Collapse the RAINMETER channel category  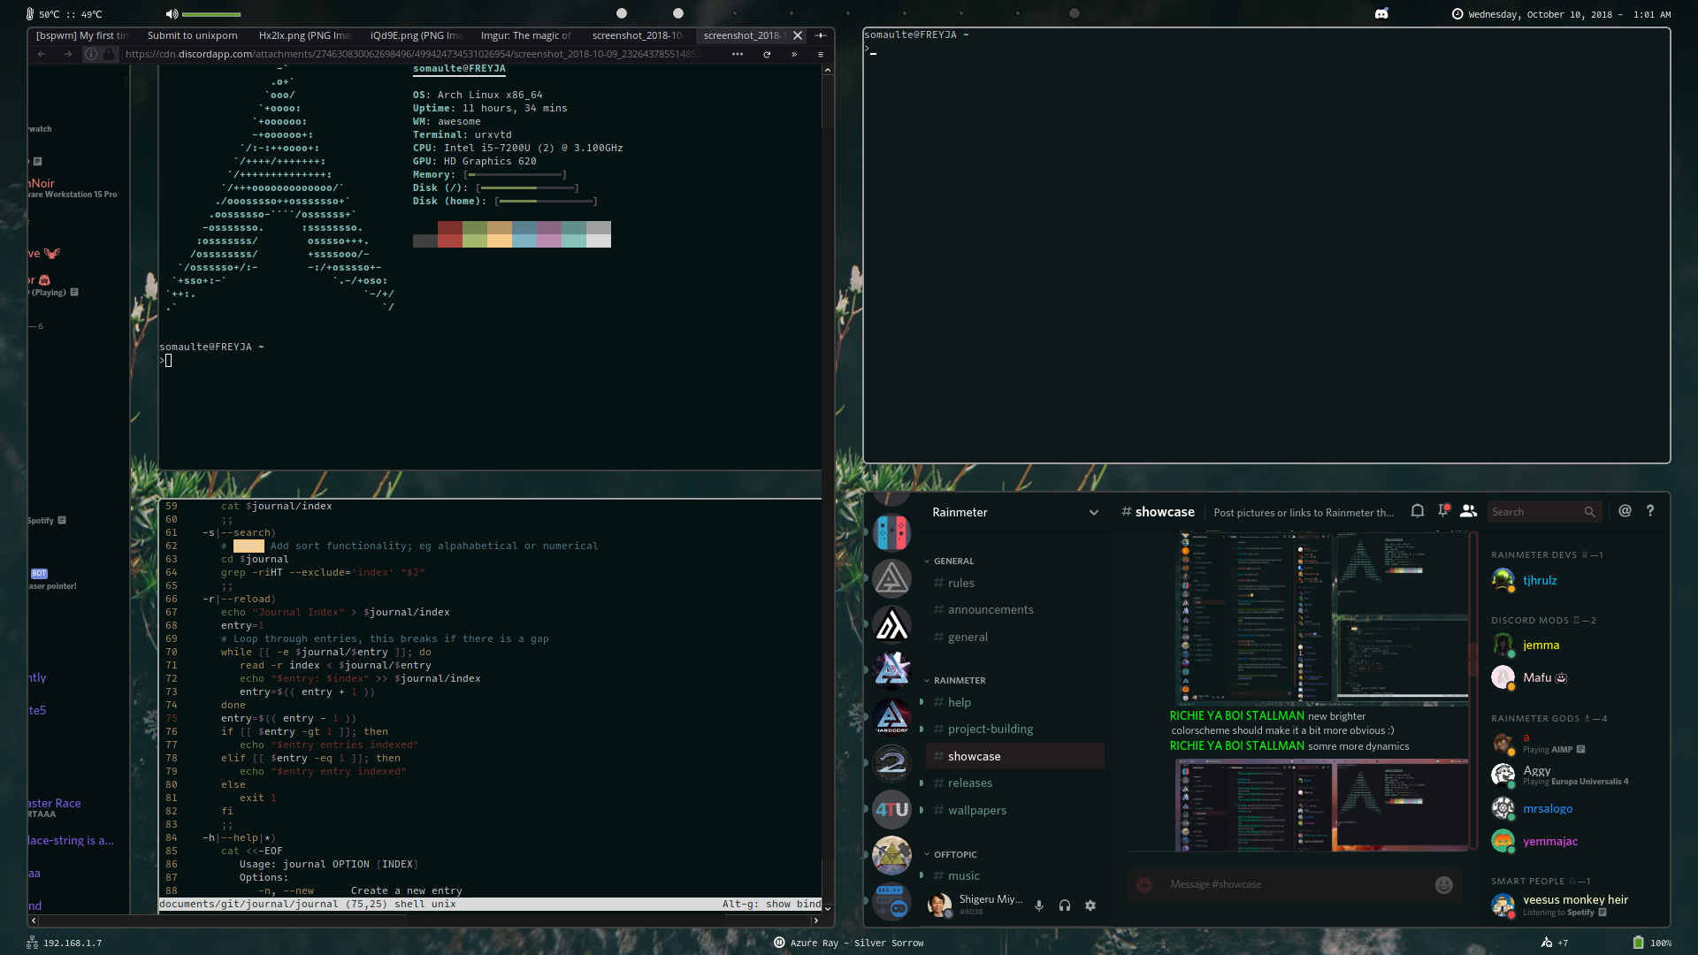[955, 680]
